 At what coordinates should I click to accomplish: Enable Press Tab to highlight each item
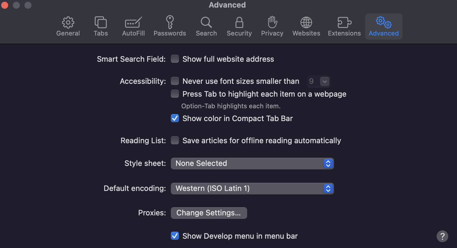175,94
